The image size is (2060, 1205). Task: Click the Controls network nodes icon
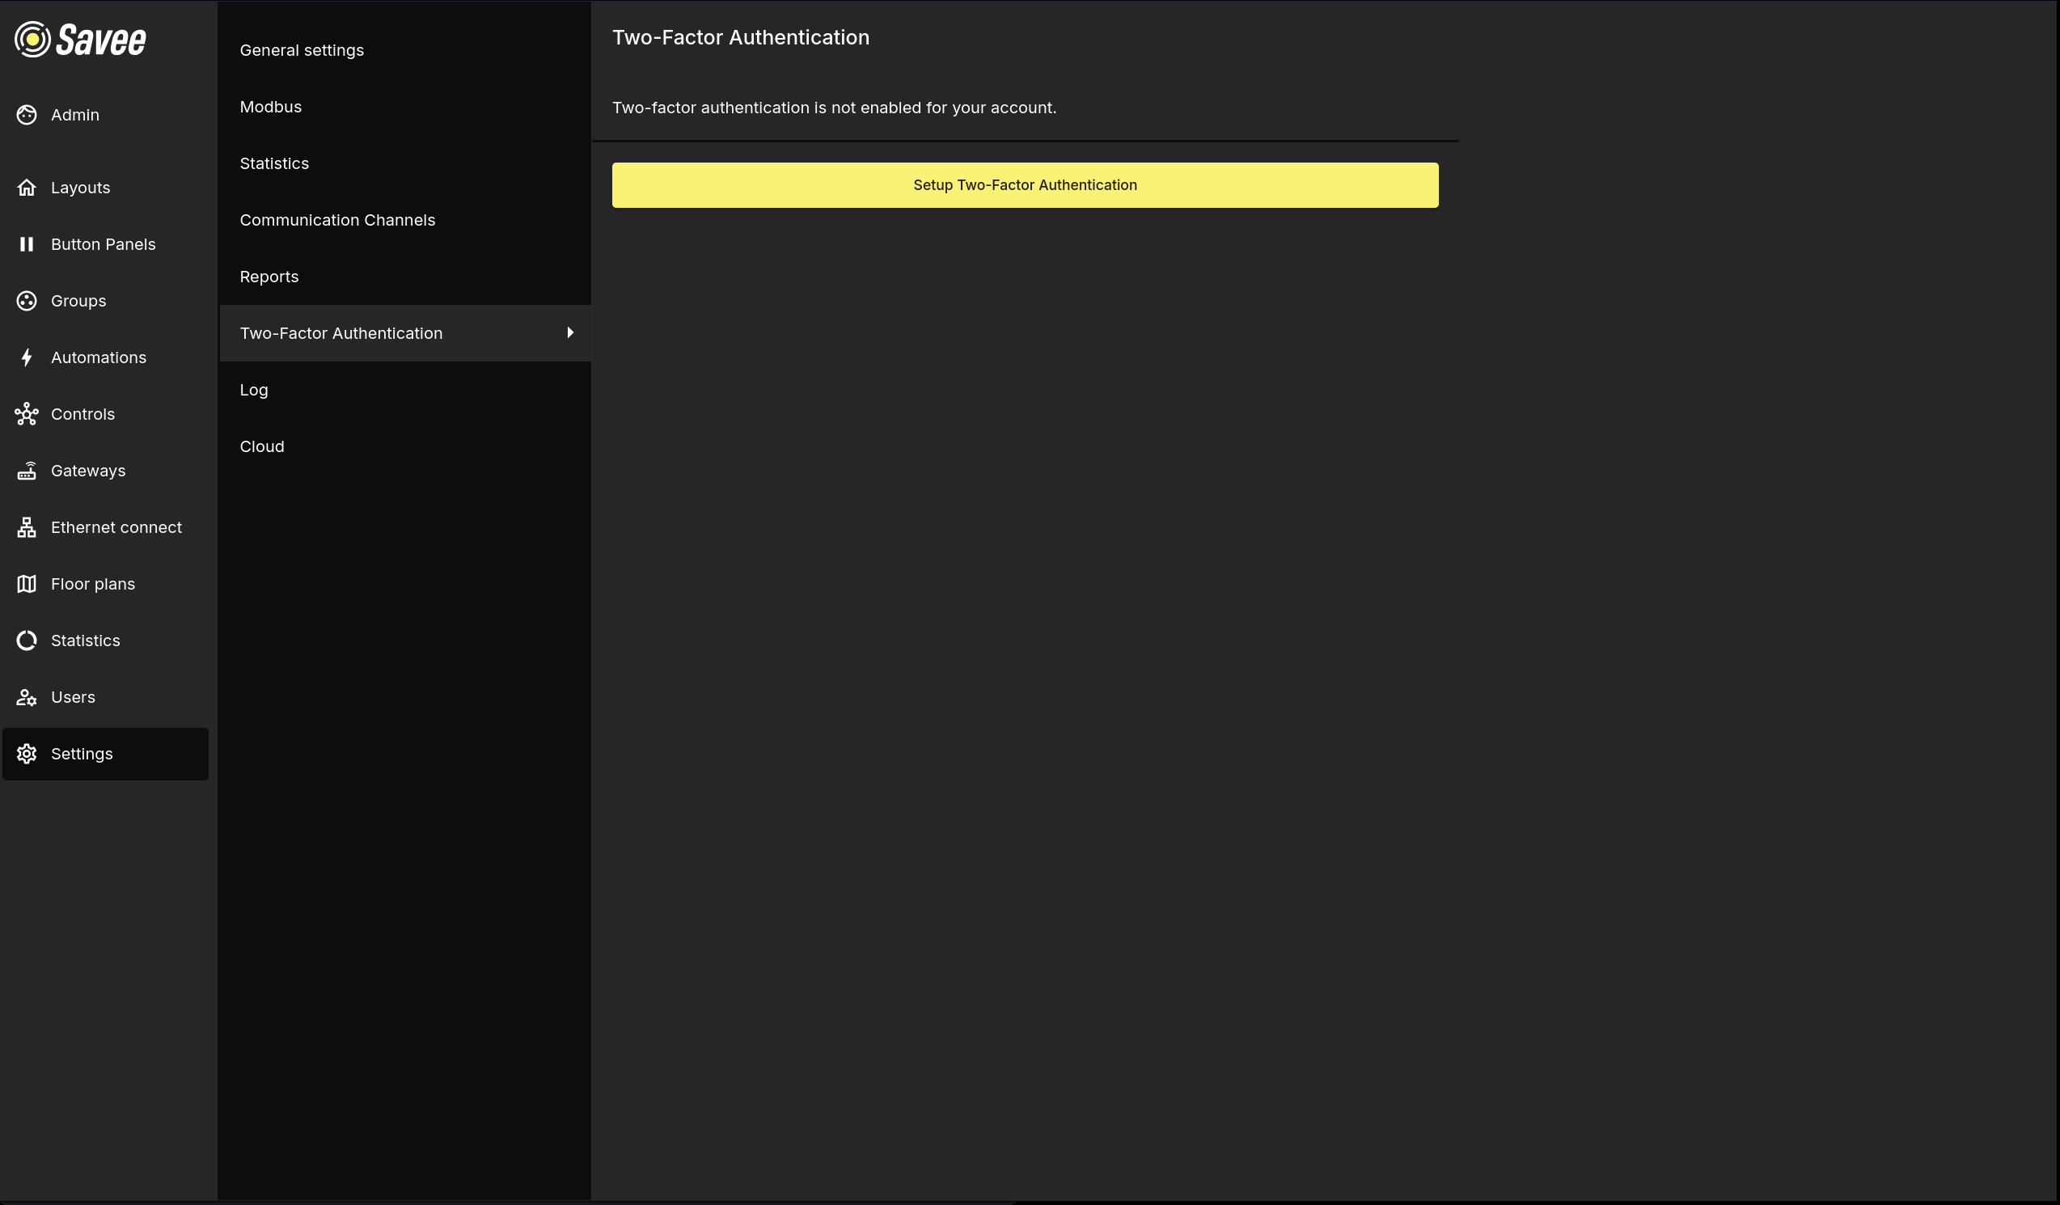click(x=27, y=415)
